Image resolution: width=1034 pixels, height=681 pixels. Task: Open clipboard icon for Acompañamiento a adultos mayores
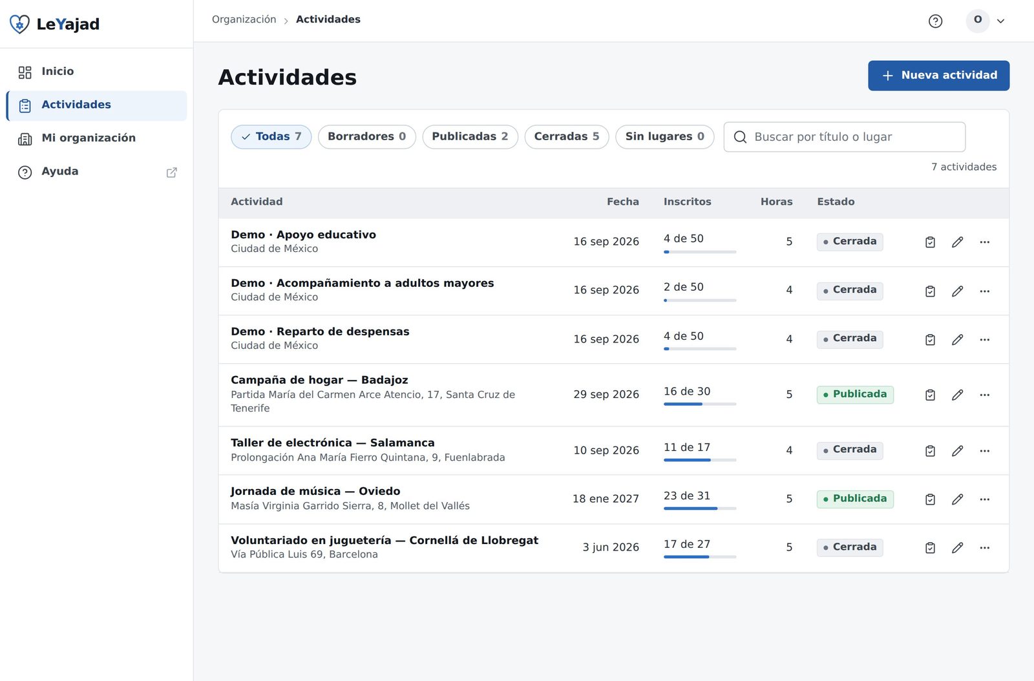pos(930,291)
